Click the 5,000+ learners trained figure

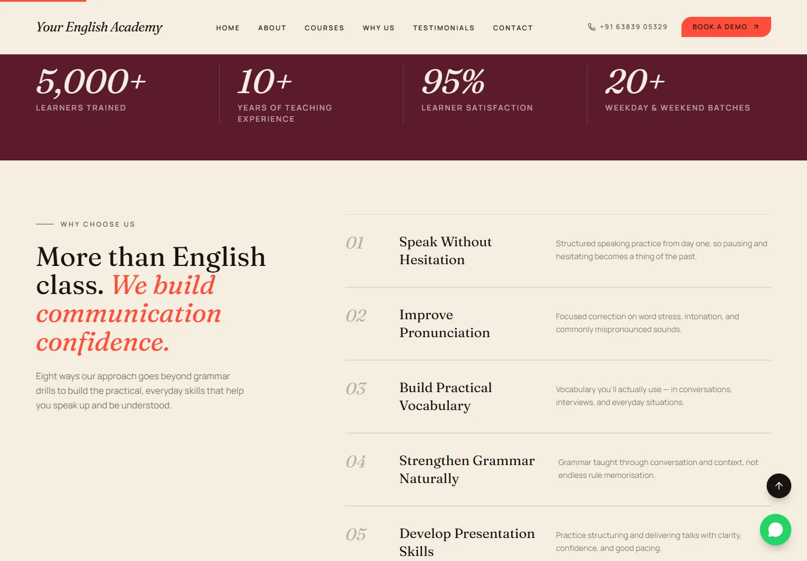pos(91,82)
